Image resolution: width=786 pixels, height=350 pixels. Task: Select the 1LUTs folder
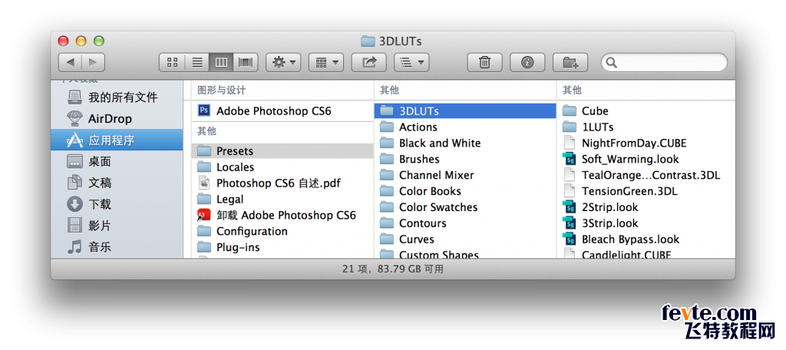(x=646, y=127)
